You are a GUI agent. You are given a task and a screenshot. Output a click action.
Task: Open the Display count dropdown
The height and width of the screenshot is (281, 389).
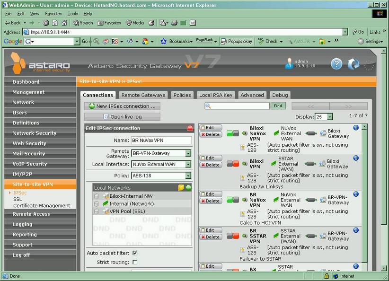click(330, 117)
